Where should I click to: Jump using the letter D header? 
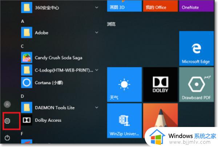tap(23, 96)
